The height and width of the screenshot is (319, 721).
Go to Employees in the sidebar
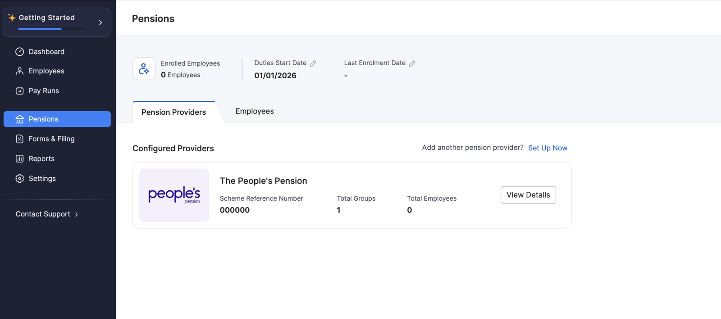57,71
